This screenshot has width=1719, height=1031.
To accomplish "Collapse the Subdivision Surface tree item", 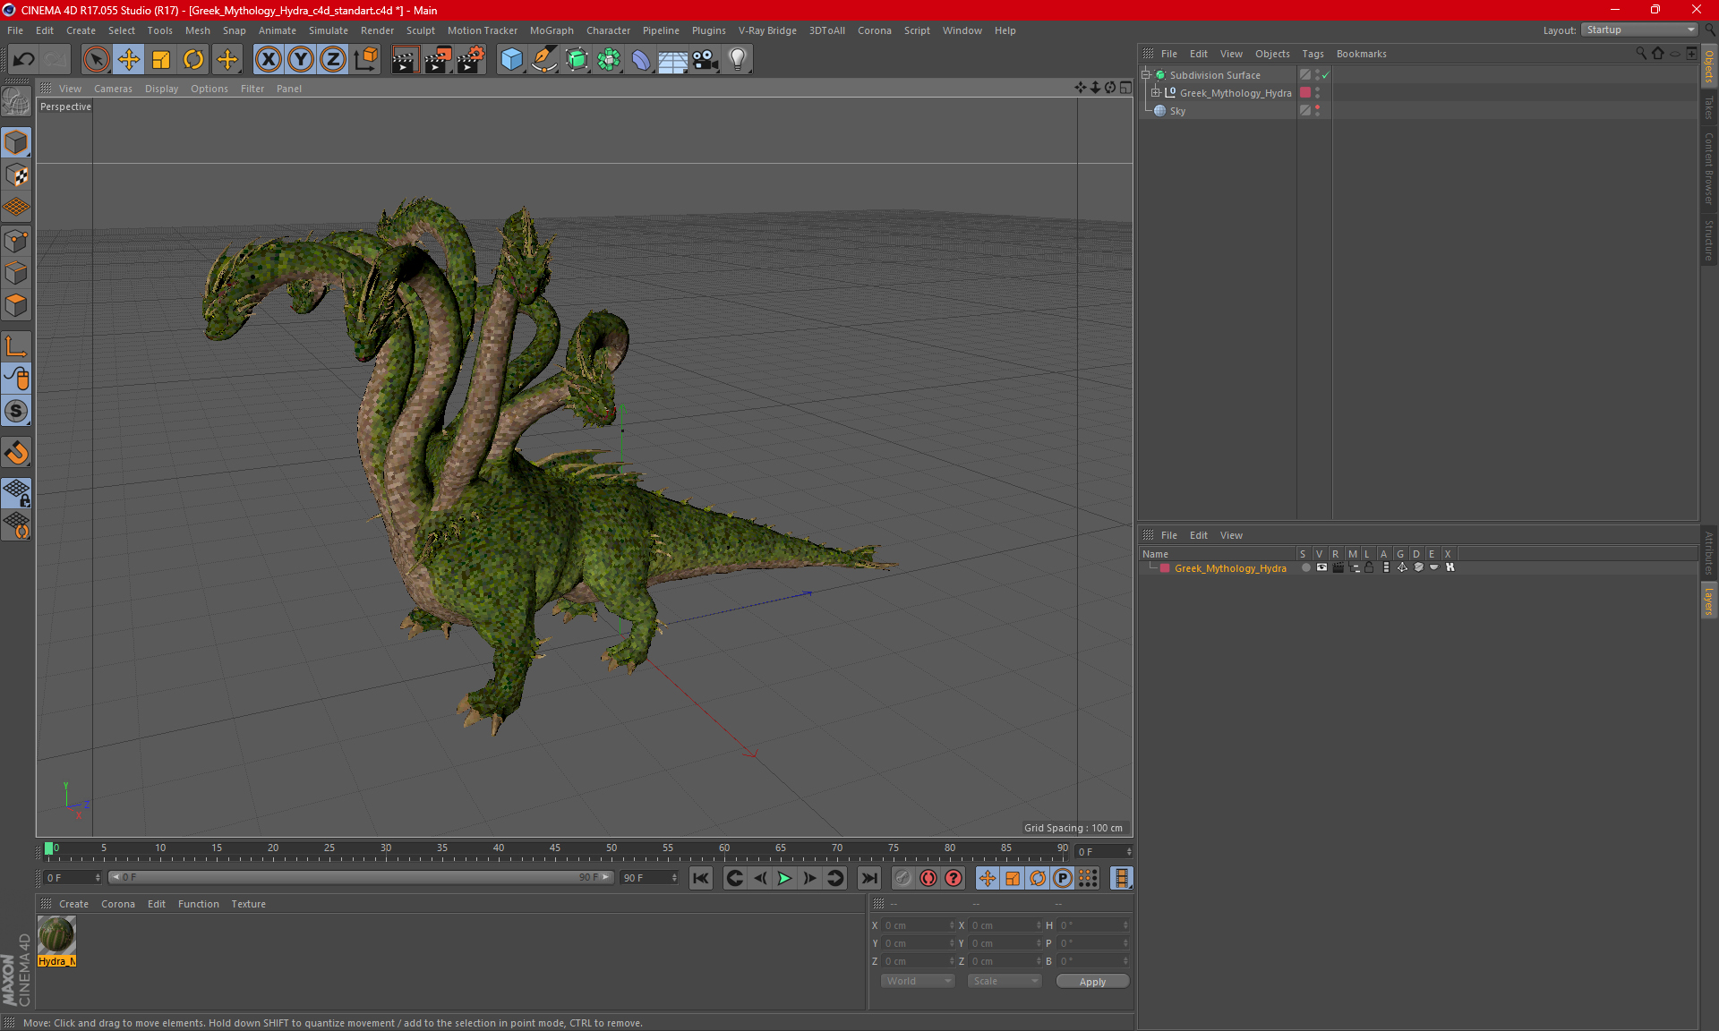I will 1145,75.
